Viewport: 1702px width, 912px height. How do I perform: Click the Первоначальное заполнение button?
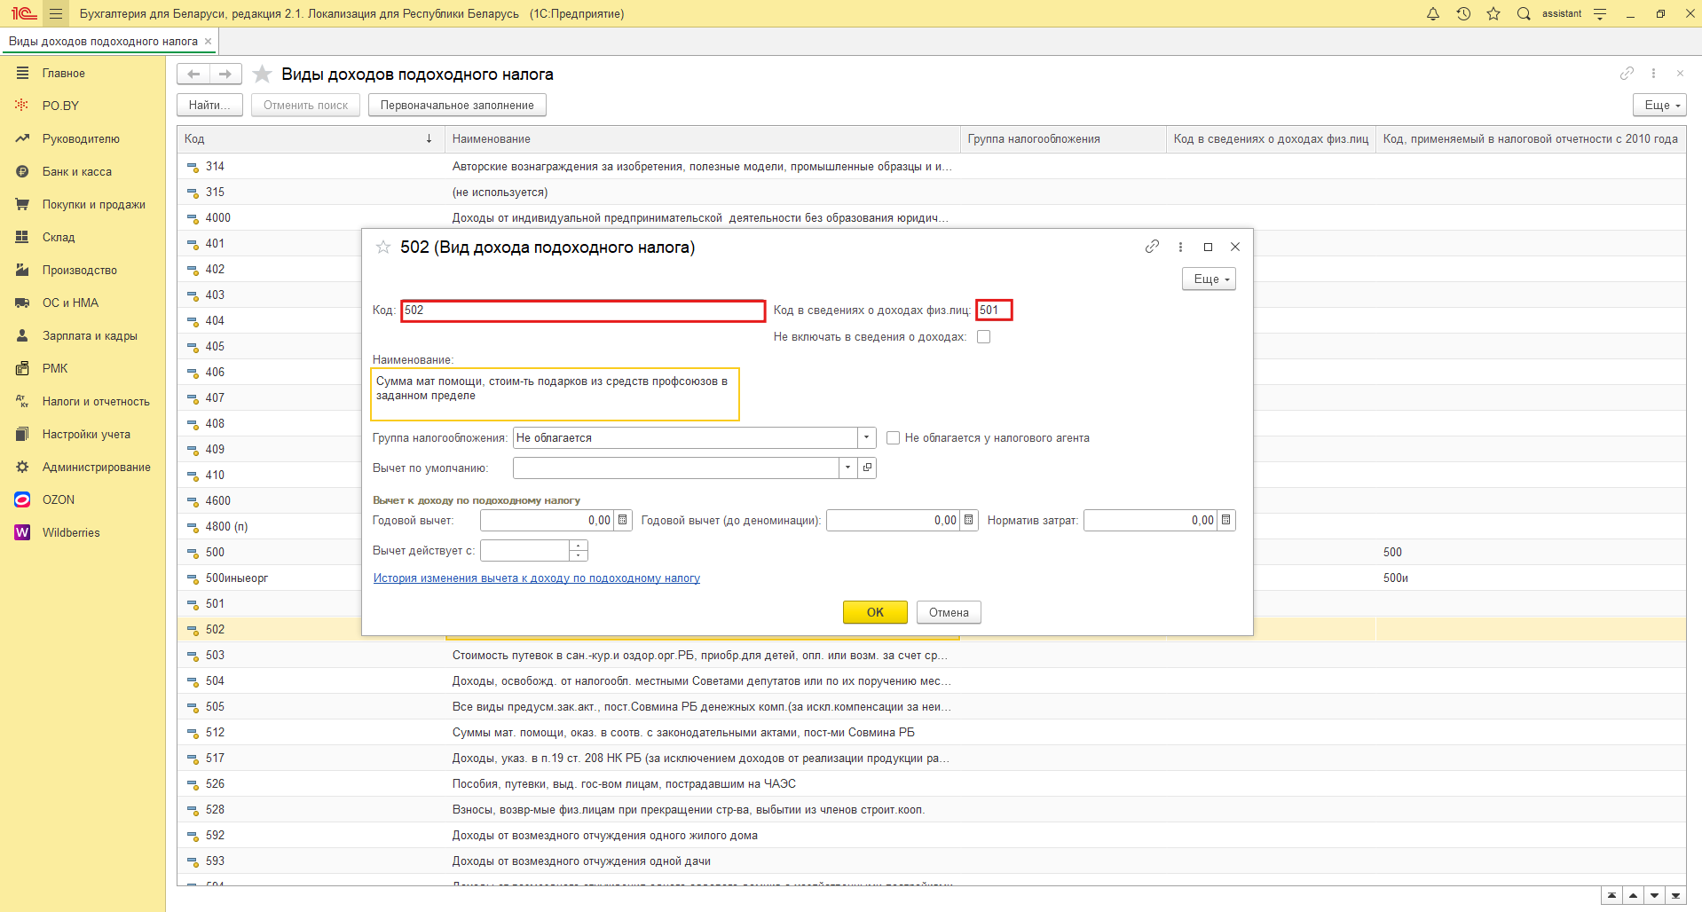click(x=457, y=106)
